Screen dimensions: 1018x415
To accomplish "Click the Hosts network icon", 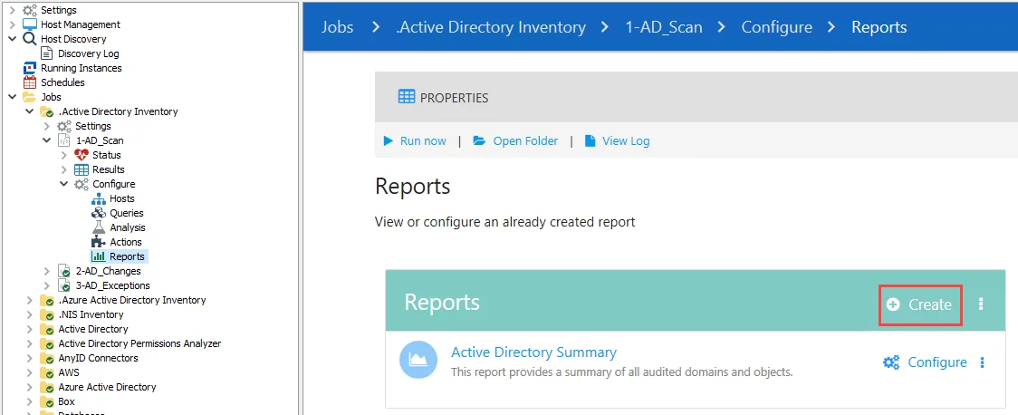I will [x=98, y=198].
